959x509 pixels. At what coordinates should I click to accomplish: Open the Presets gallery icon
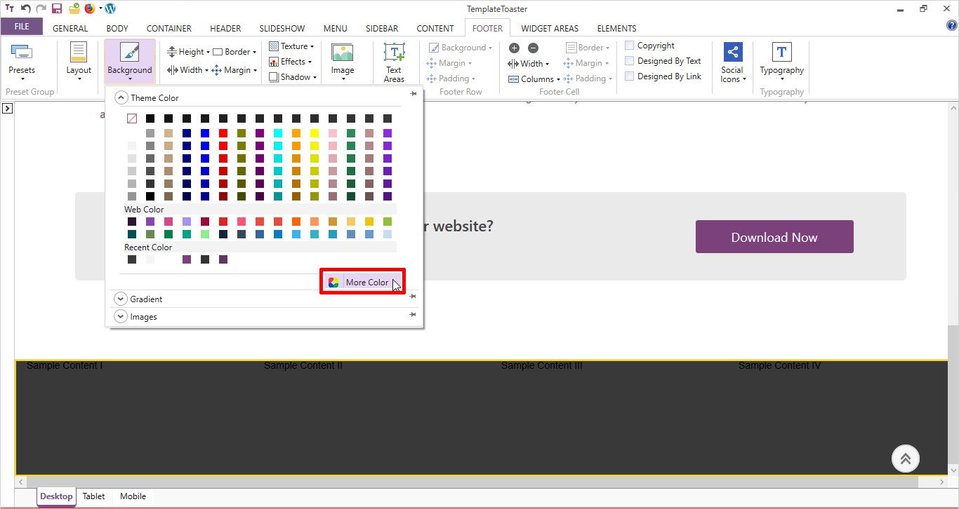[22, 53]
